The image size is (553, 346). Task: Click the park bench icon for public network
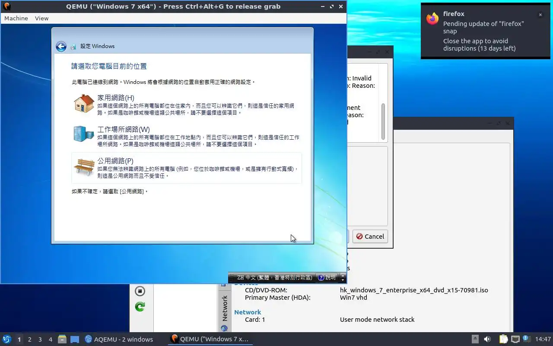[84, 167]
